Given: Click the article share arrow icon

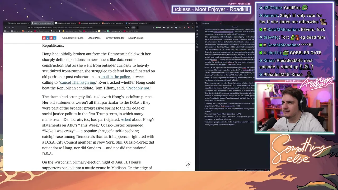Looking at the screenshot, I should [188, 164].
